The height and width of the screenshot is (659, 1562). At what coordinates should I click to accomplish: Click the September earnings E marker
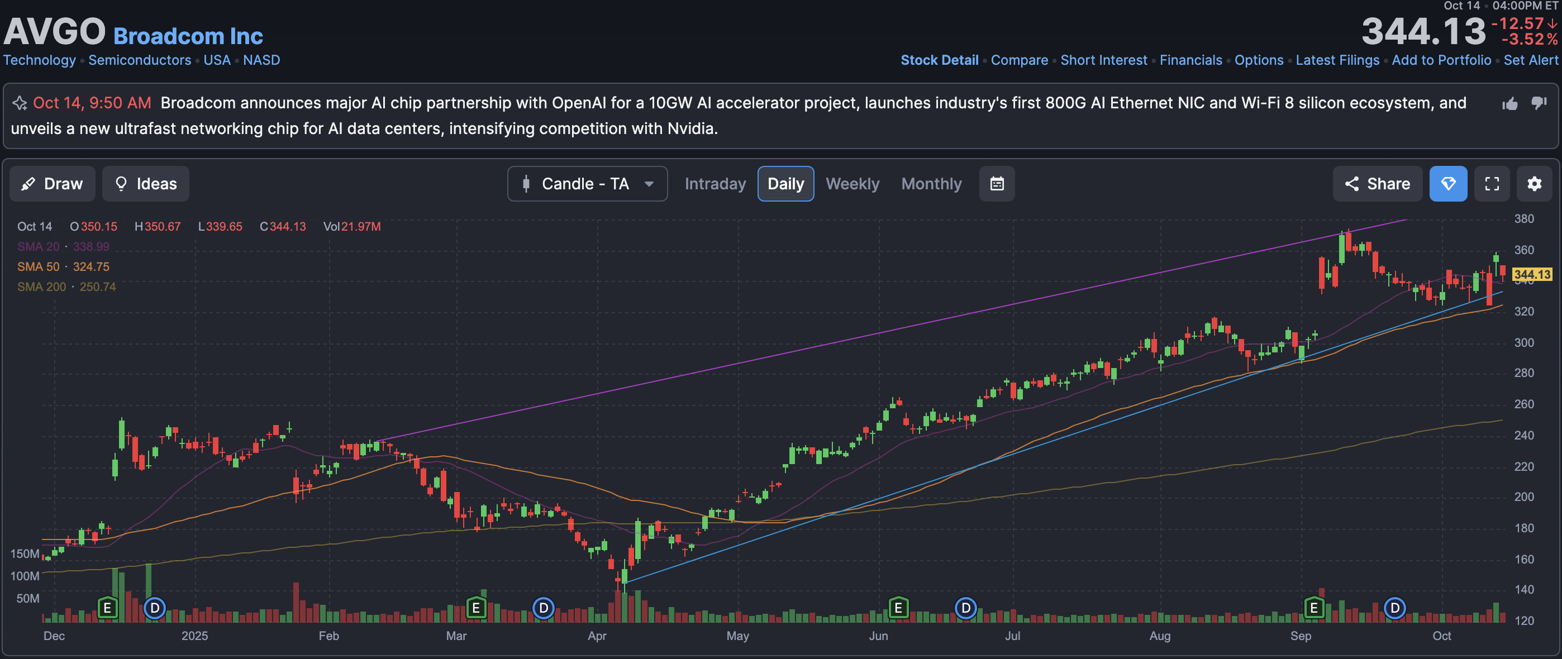click(1313, 607)
